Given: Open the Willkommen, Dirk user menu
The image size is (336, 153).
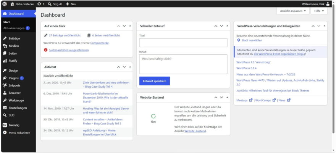Looking at the screenshot, I should [x=316, y=4].
